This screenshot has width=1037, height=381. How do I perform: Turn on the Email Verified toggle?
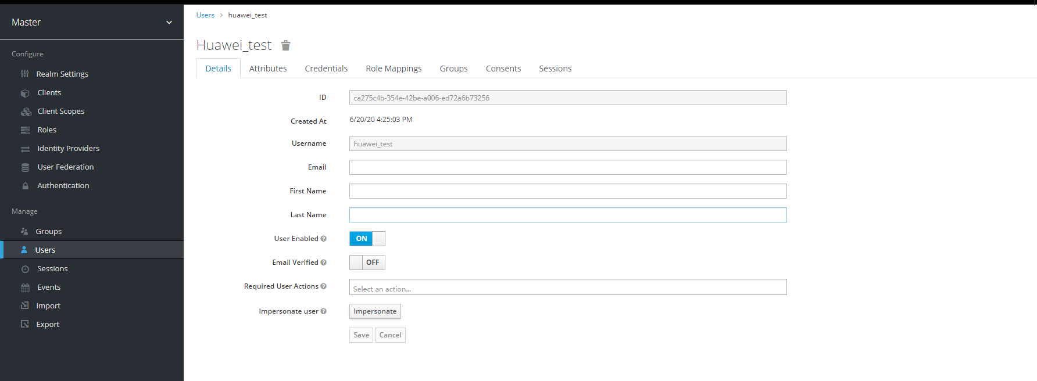pos(367,263)
